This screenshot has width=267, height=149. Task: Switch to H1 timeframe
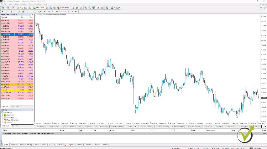60,12
